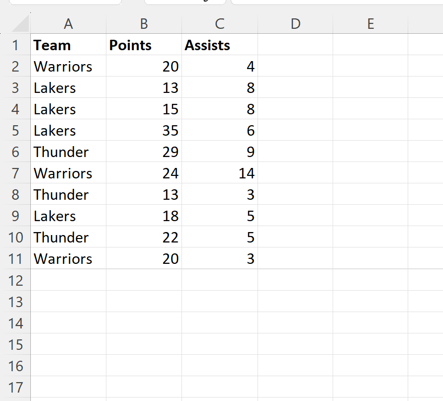Select row 17 header
This screenshot has height=401, width=443.
pos(15,387)
